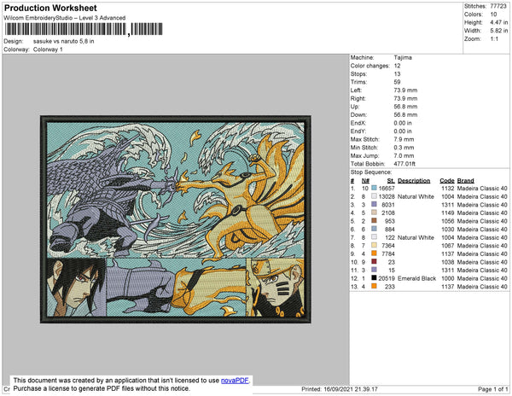Click Total Bobbin value '477.01ft'
Image resolution: width=512 pixels, height=396 pixels.
404,164
